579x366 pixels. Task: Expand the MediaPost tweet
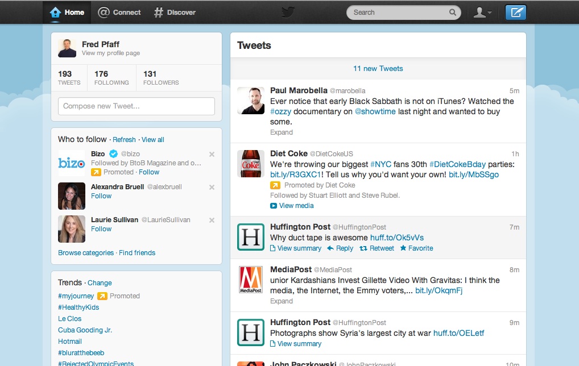coord(282,301)
